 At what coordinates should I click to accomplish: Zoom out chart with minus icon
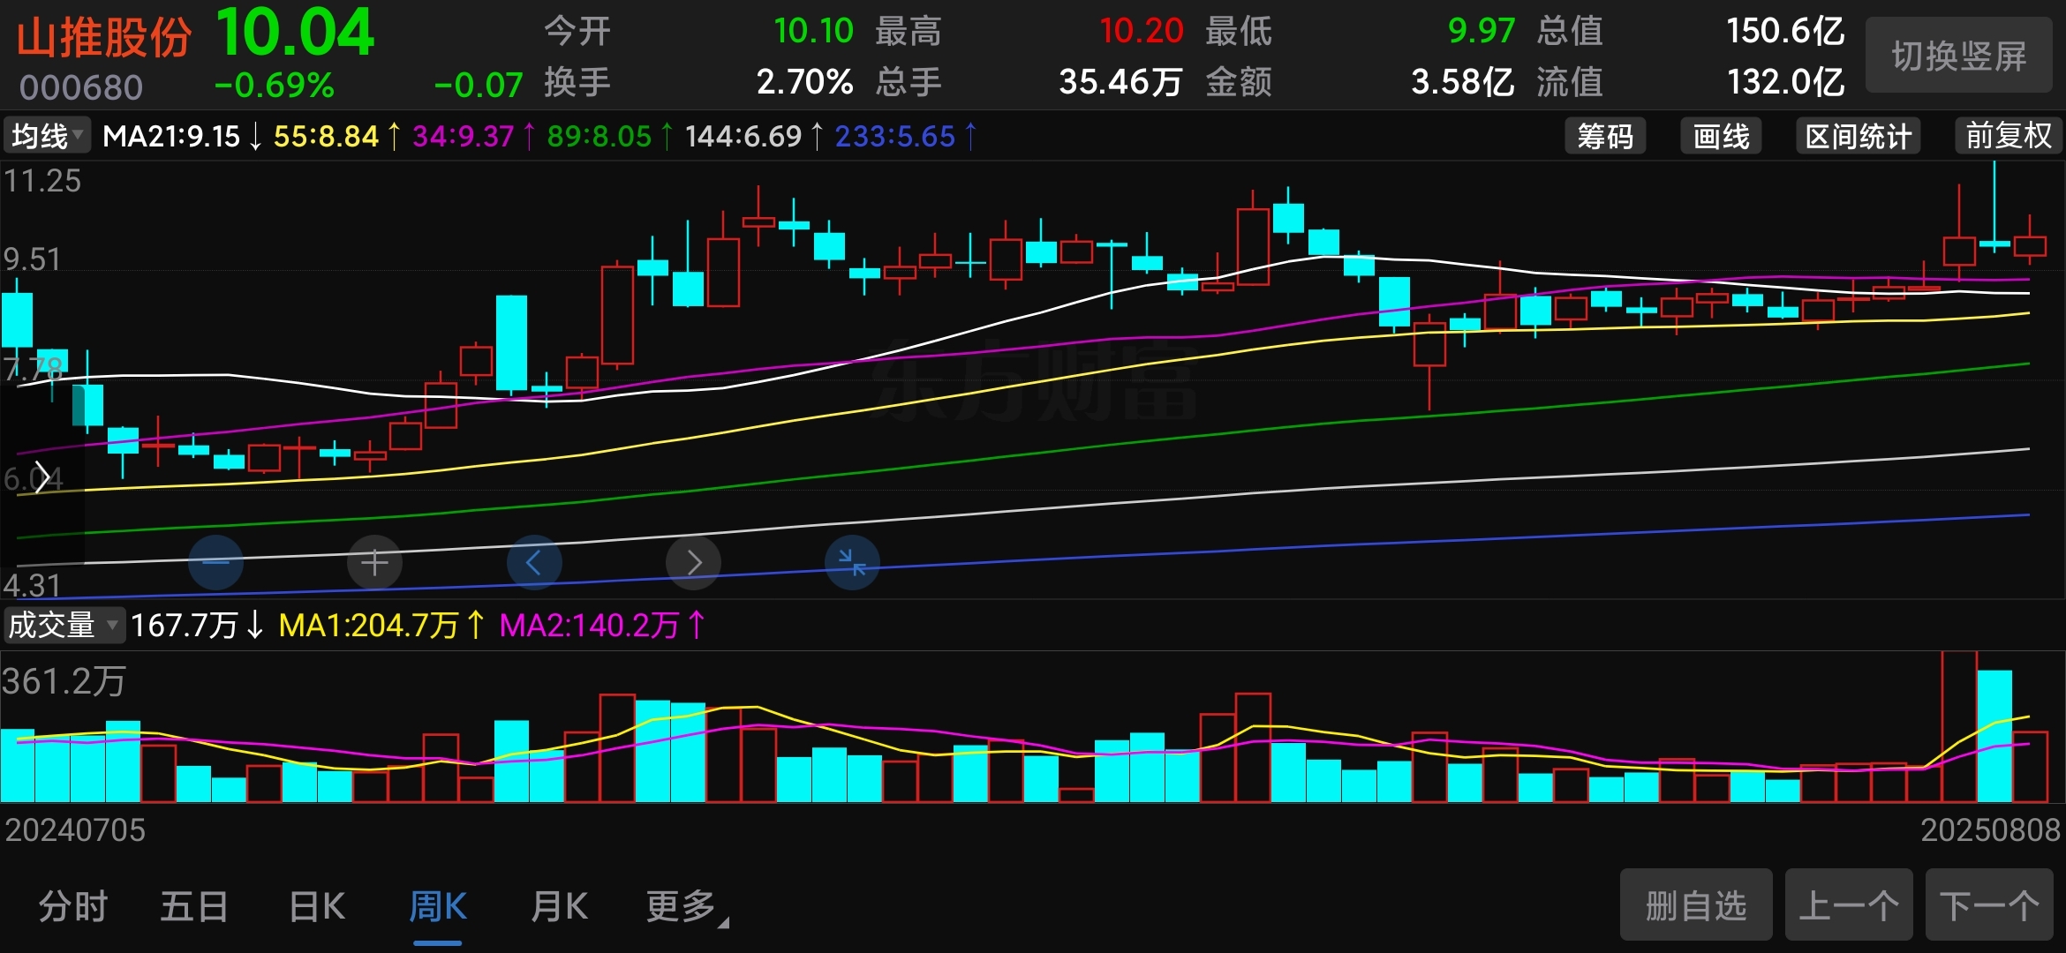pos(215,562)
